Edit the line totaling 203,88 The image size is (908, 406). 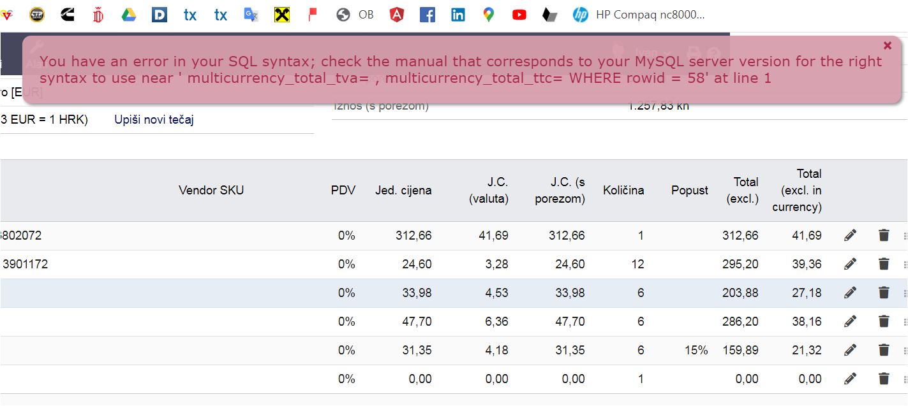(x=850, y=293)
